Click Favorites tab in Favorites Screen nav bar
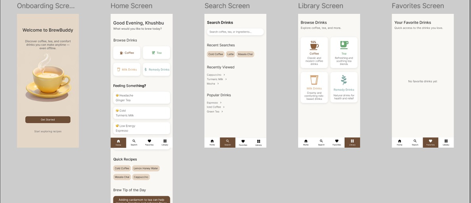Image resolution: width=471 pixels, height=203 pixels. pyautogui.click(x=430, y=143)
